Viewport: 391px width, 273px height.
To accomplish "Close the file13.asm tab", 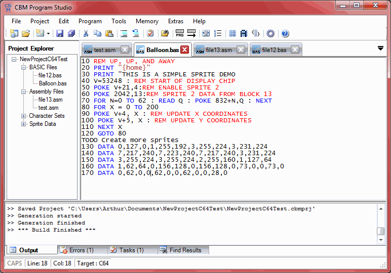I will pos(241,50).
